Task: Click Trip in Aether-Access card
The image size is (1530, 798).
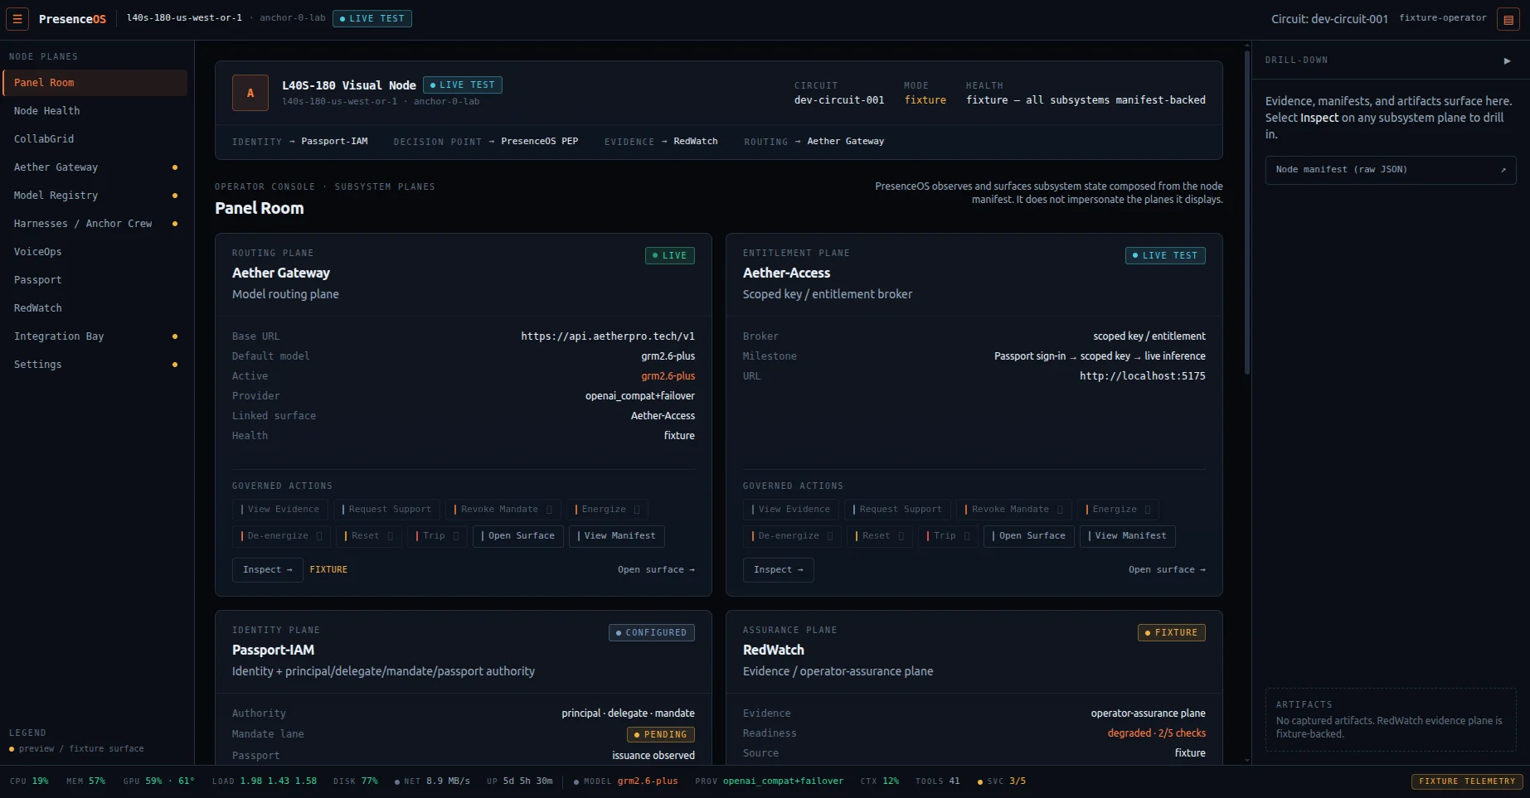Action: click(x=949, y=536)
